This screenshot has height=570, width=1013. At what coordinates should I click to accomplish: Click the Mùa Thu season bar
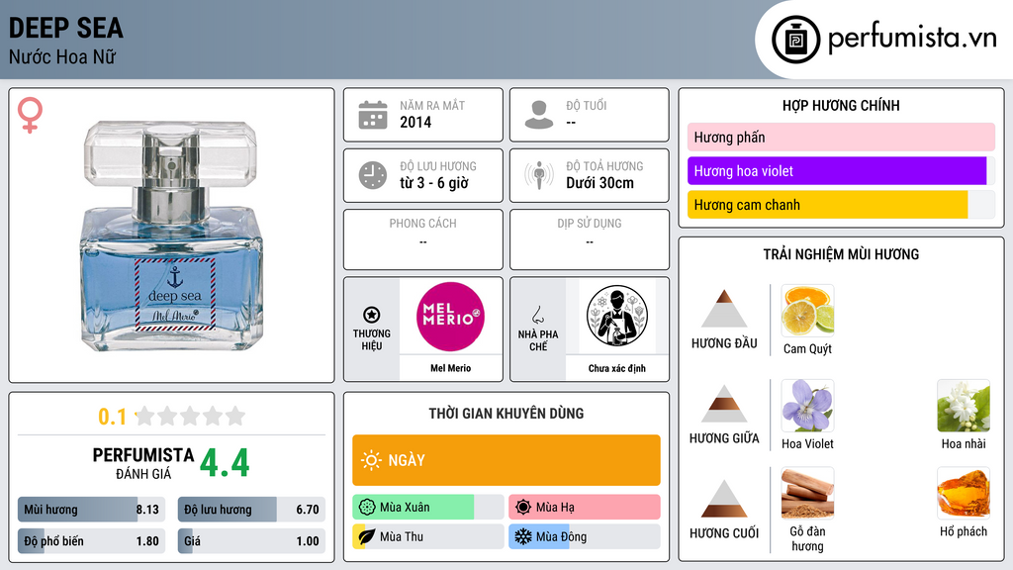pyautogui.click(x=428, y=536)
